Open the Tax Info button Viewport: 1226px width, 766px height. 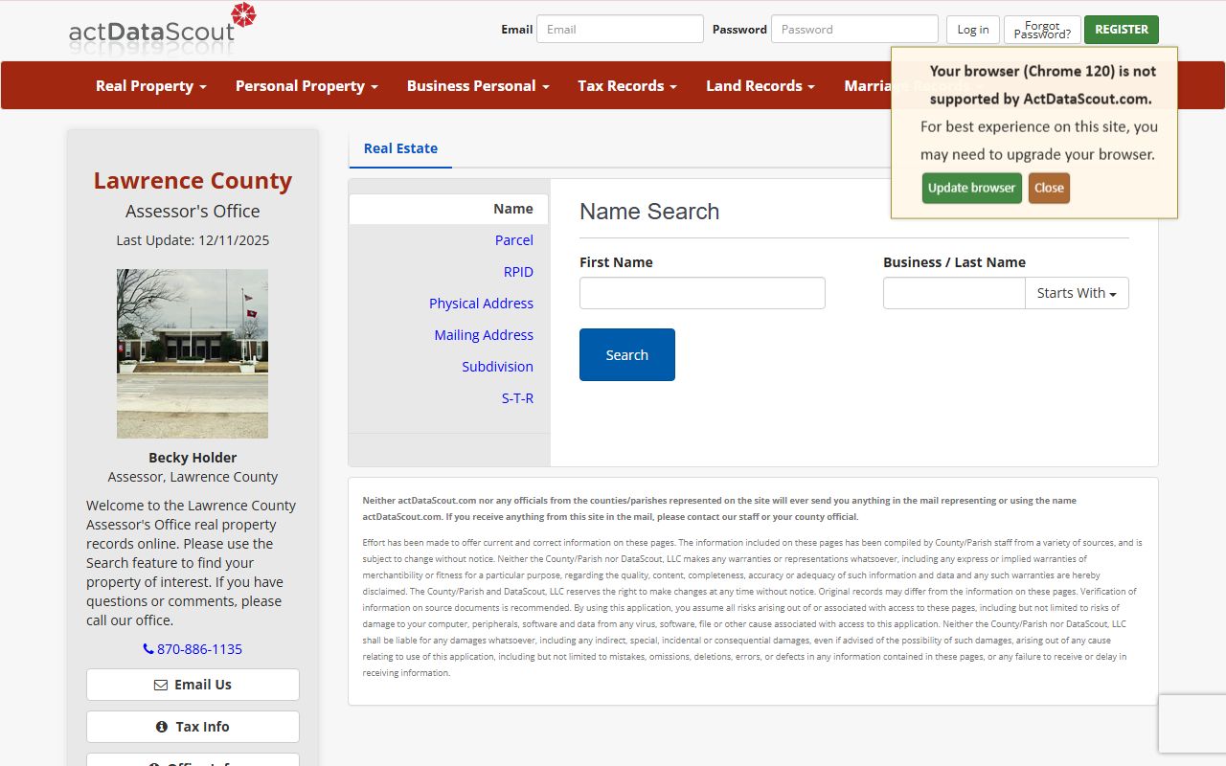tap(193, 727)
